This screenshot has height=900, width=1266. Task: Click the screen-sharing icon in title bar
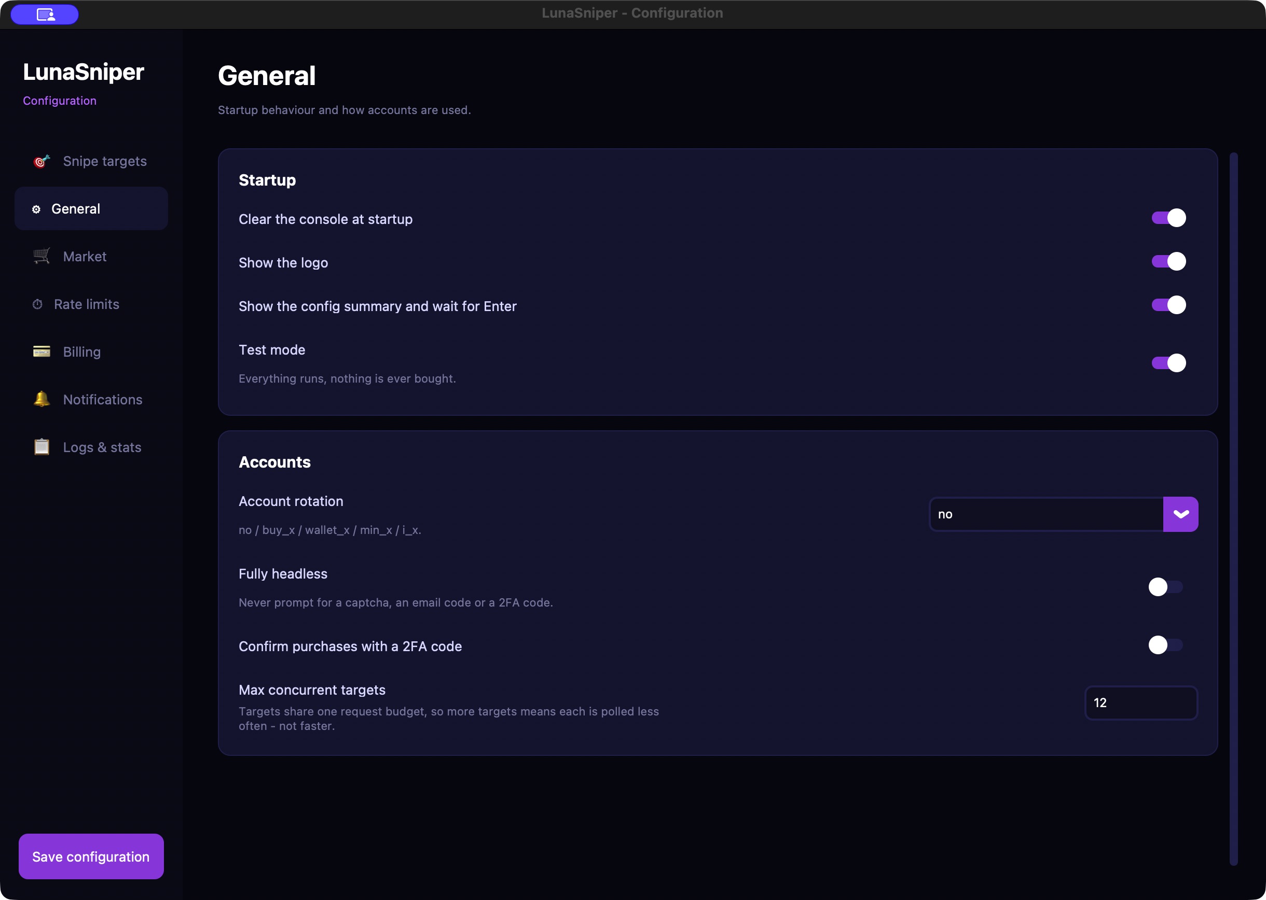[x=45, y=15]
